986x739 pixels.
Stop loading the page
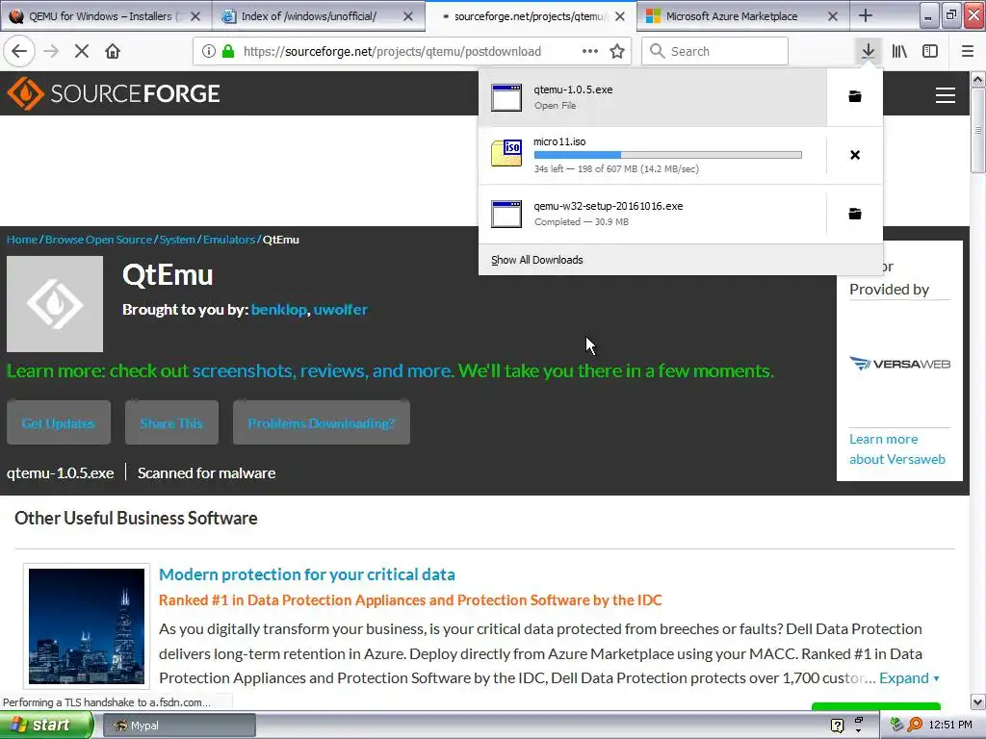(x=82, y=51)
